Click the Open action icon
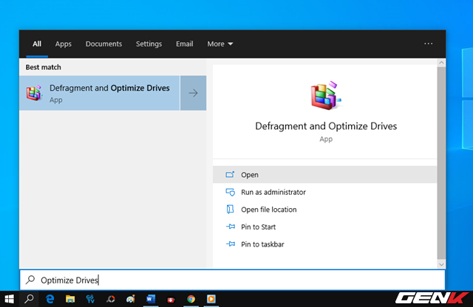Image resolution: width=473 pixels, height=307 pixels. [x=230, y=174]
